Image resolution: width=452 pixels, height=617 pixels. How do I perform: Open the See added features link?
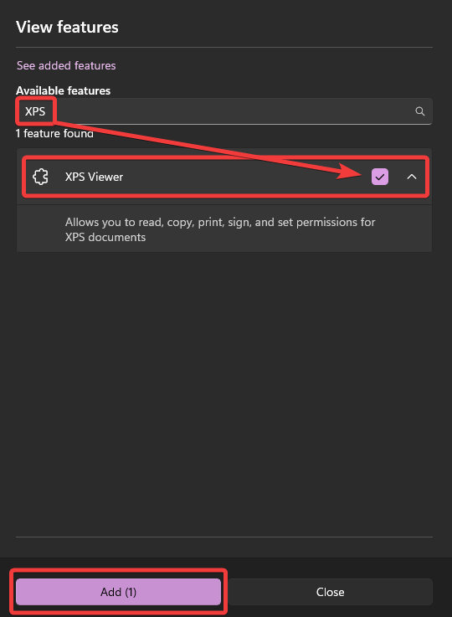tap(66, 65)
